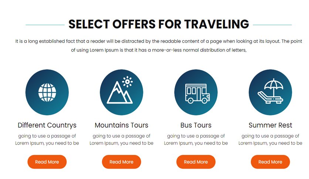Click the Summer Rest heading

pos(271,125)
